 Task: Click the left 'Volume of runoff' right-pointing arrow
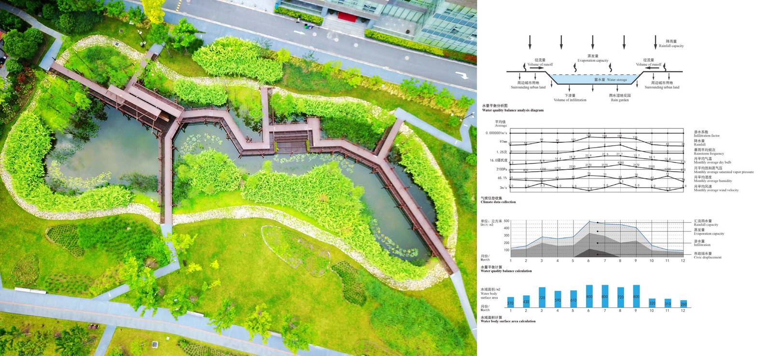click(536, 68)
